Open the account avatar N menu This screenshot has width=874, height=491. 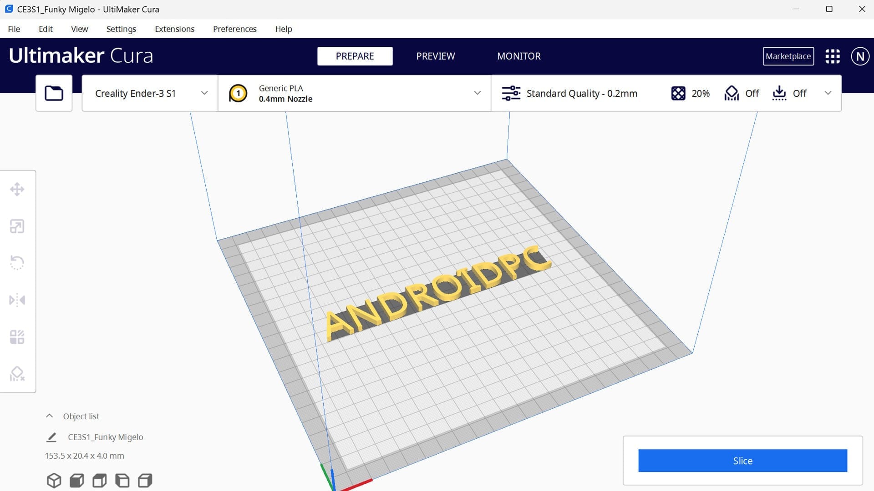(860, 56)
